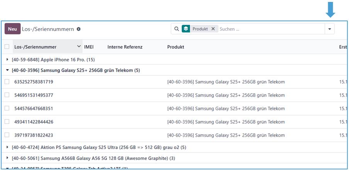The height and width of the screenshot is (171, 349).
Task: Remove the Produkt filter tag
Action: pos(213,29)
